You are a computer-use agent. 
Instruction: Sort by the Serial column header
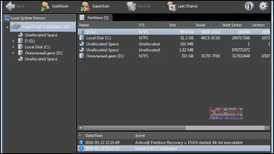207,25
